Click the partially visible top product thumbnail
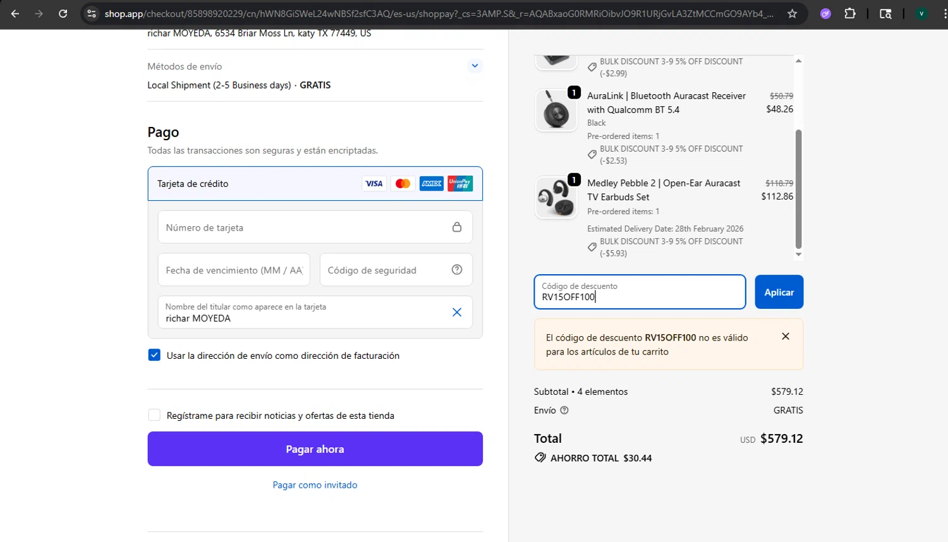948x542 pixels. click(x=556, y=62)
